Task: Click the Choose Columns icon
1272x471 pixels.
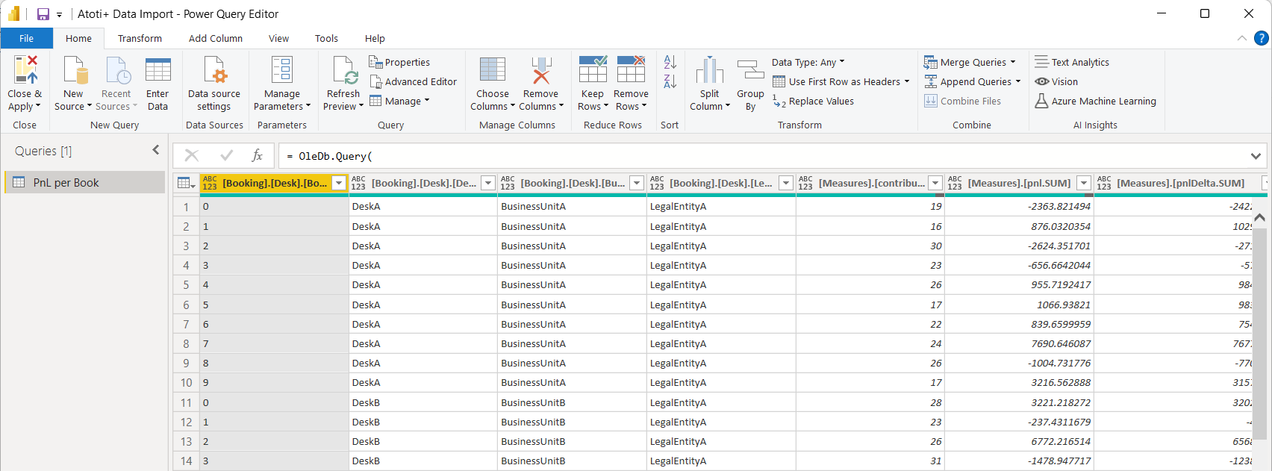Action: pos(492,70)
